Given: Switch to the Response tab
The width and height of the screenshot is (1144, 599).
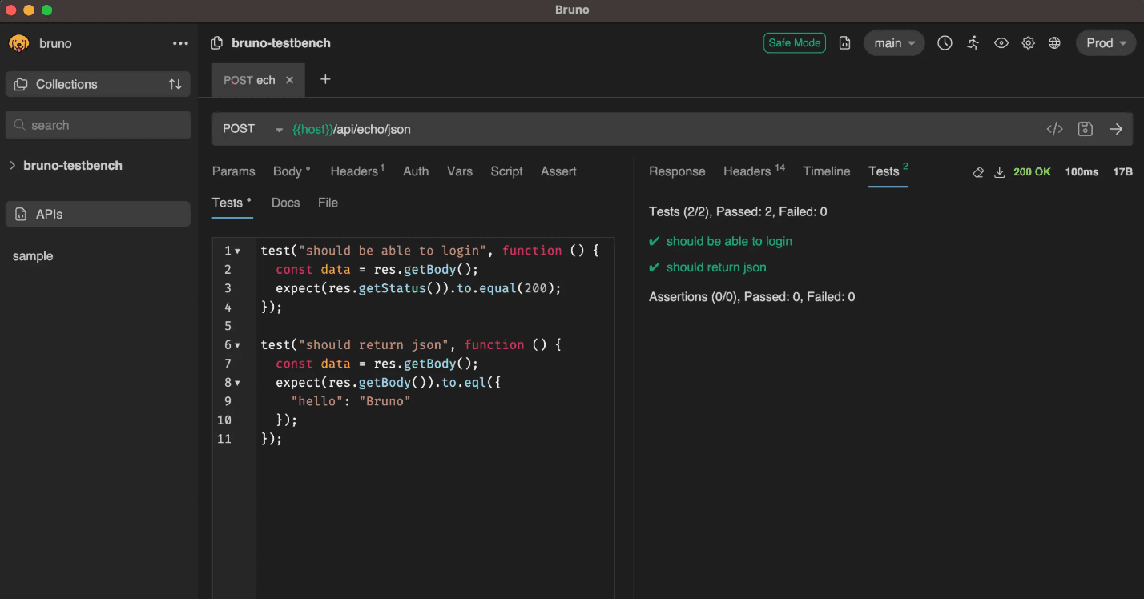Looking at the screenshot, I should coord(677,171).
